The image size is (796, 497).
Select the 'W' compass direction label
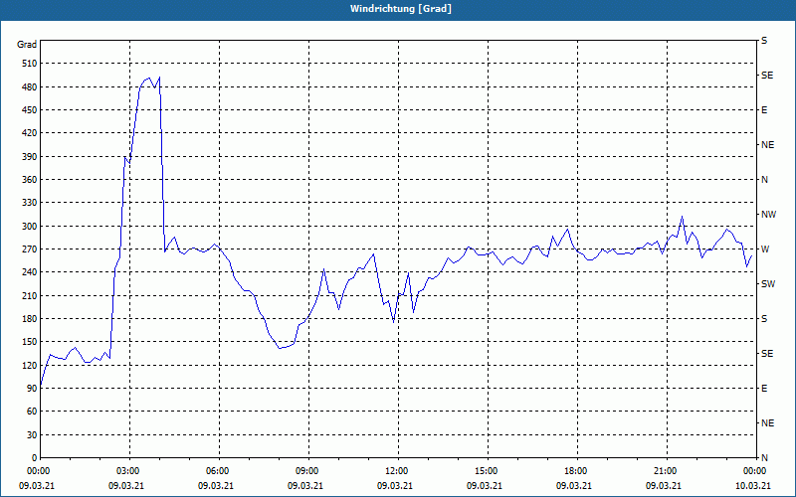765,249
